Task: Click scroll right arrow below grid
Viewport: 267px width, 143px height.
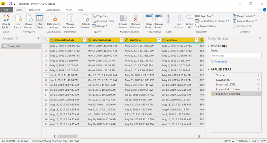Action: [199, 136]
